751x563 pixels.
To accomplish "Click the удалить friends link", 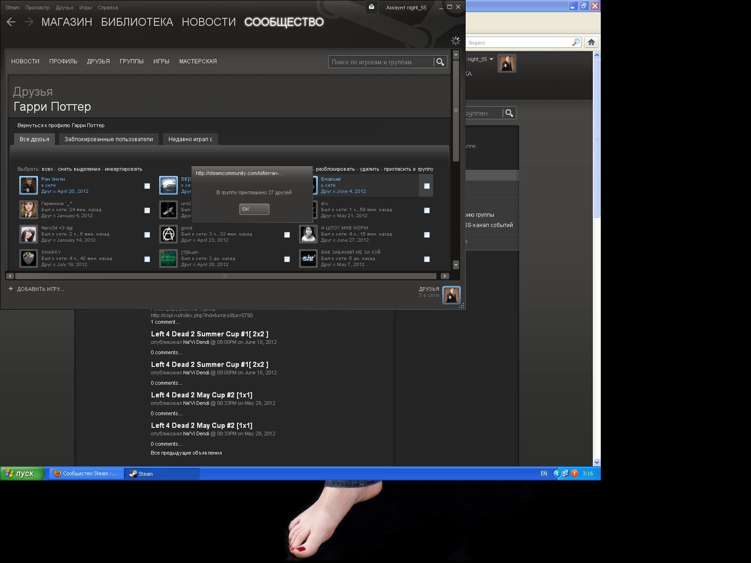I will 369,169.
